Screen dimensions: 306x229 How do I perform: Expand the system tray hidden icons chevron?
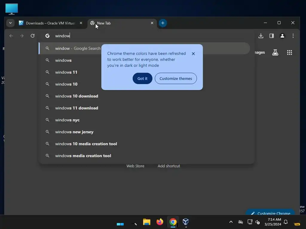[231, 222]
